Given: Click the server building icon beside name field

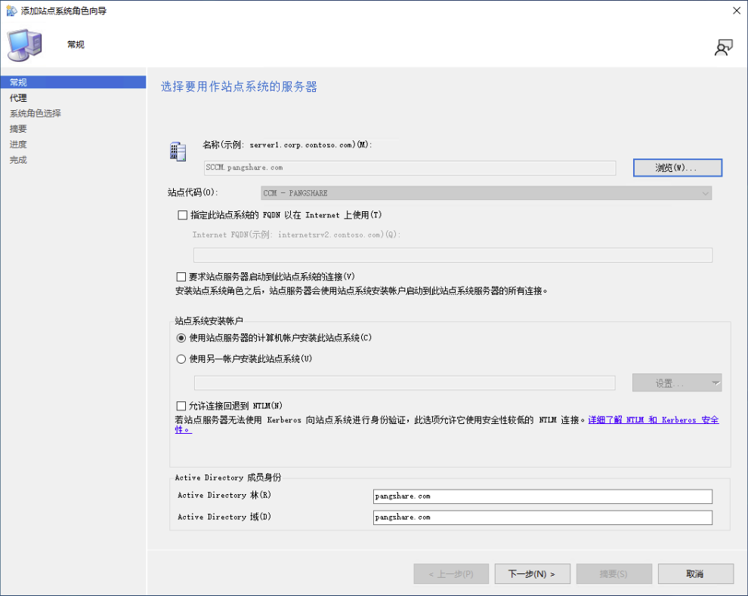Looking at the screenshot, I should coord(178,152).
